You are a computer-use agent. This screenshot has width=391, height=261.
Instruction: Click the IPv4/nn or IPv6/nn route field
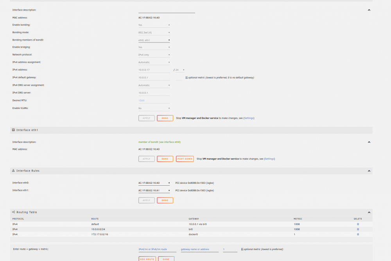pos(157,249)
